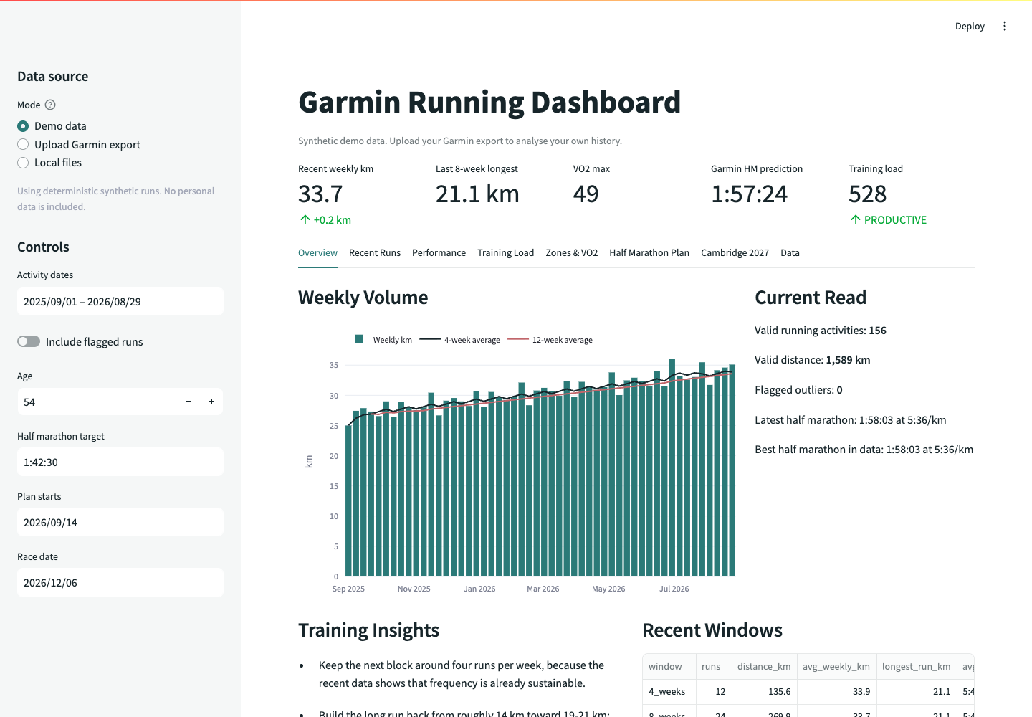Click the 4_weeks row cell
Image resolution: width=1032 pixels, height=717 pixels.
coord(669,691)
